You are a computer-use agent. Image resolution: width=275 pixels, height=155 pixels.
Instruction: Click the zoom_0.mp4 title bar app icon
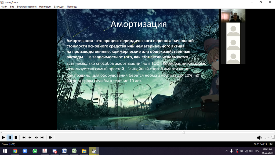pyautogui.click(x=2, y=2)
